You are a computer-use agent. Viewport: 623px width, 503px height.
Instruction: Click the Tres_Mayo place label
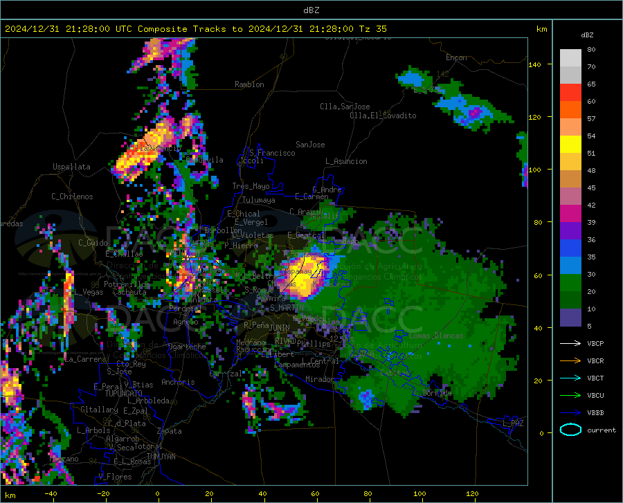pyautogui.click(x=251, y=186)
